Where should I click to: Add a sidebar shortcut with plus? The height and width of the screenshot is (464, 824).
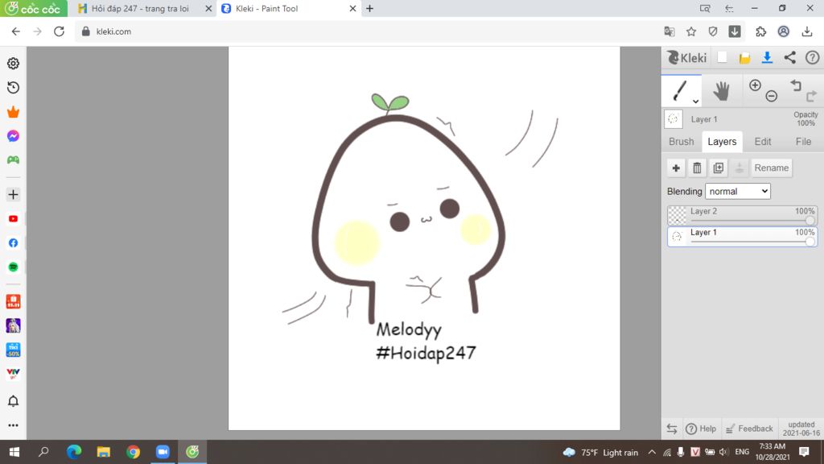point(13,195)
